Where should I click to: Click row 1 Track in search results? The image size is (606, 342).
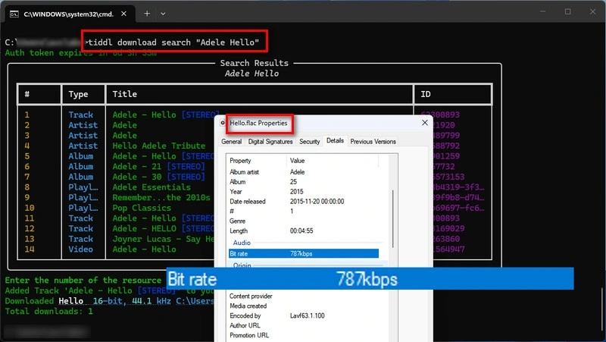click(81, 115)
